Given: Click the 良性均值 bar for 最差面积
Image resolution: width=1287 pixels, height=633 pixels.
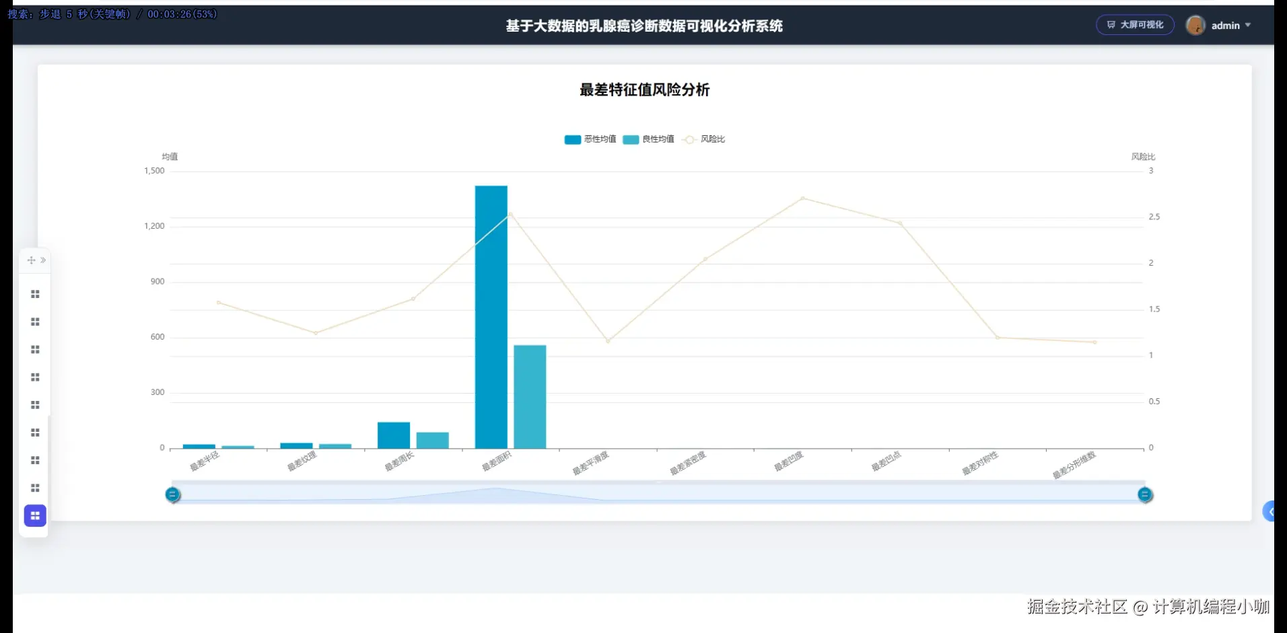Looking at the screenshot, I should point(530,397).
